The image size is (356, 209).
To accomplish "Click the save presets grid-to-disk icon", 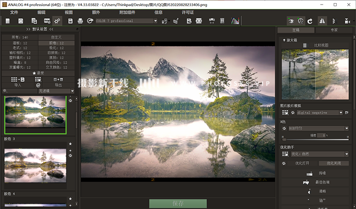I will pos(18,79).
